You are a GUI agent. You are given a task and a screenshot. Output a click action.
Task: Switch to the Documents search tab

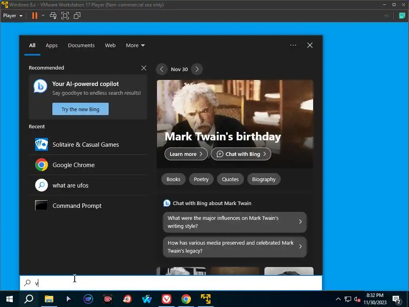point(81,46)
